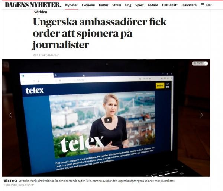
Task: Go to Gbg section
Action: (x=128, y=5)
